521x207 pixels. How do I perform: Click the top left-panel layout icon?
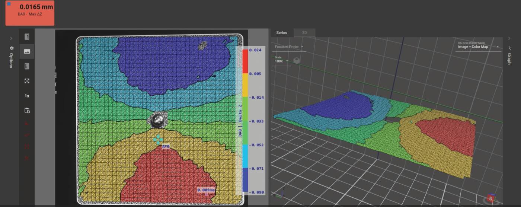(x=27, y=37)
